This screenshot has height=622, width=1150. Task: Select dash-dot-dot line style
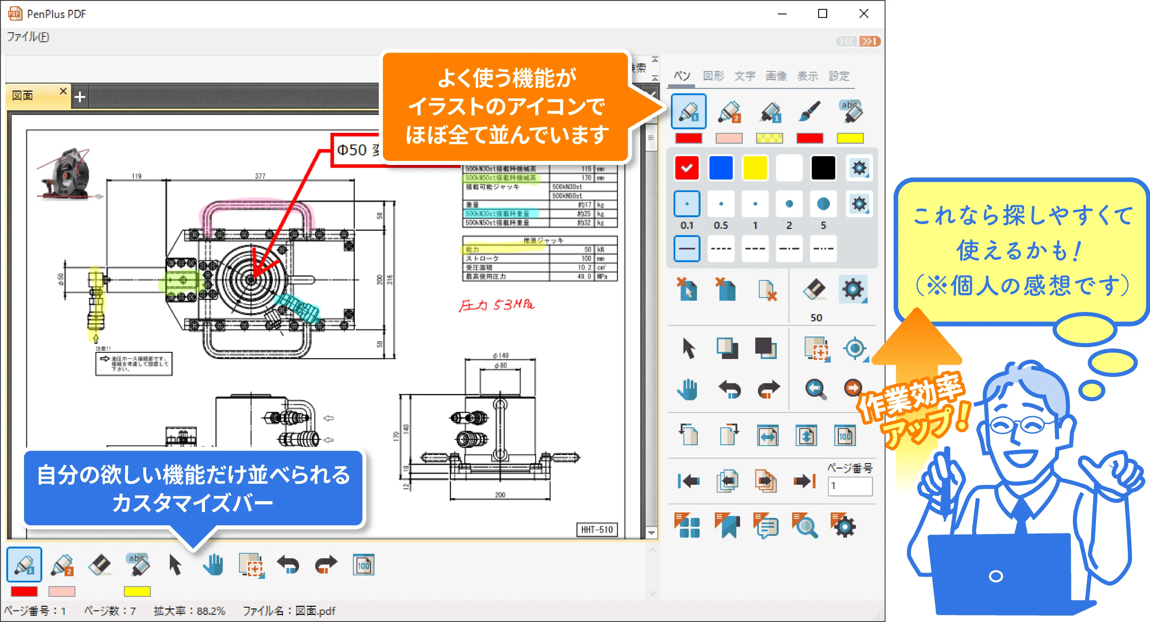(x=823, y=248)
